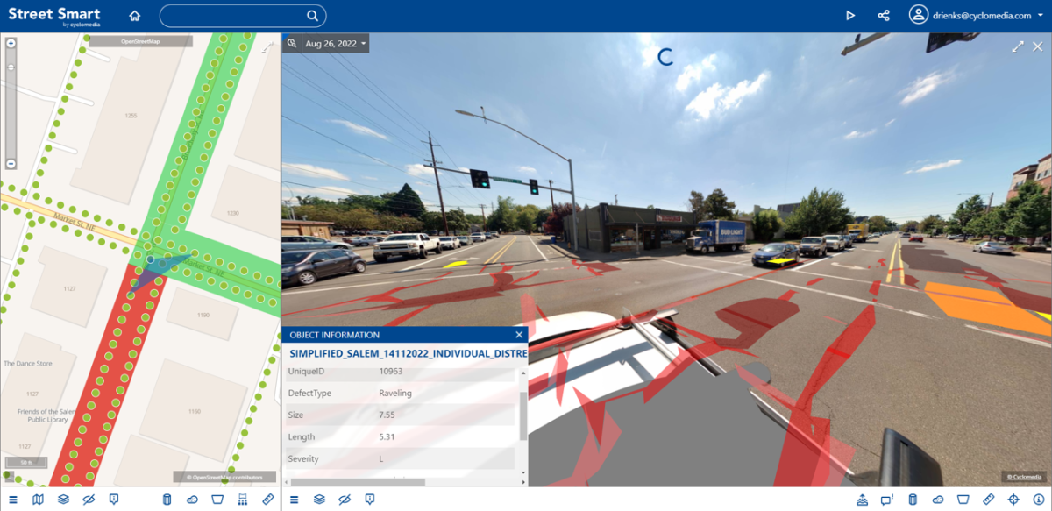Screen dimensions: 1052x511
Task: Select the cyclorama cylinder icon in the viewer toolbar
Action: [x=913, y=500]
